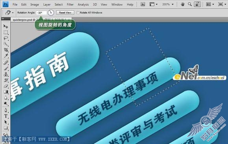Image resolution: width=228 pixels, height=144 pixels.
Task: Open the Filter menu
Action: tap(70, 4)
